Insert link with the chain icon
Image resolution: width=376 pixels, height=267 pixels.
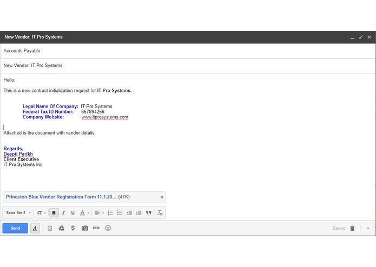(x=96, y=228)
